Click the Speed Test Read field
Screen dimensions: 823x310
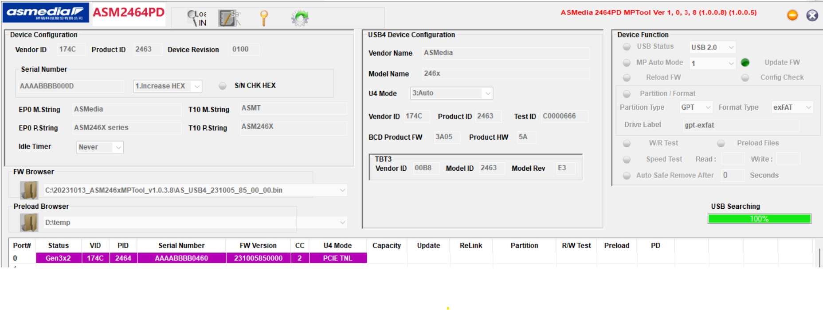(733, 159)
